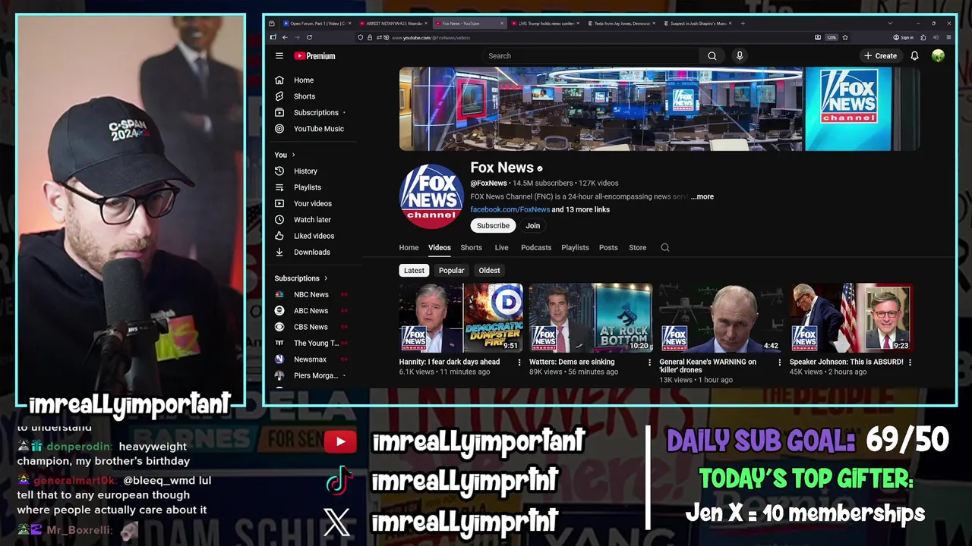Open options menu for General Keane video
This screenshot has width=972, height=546.
(x=779, y=362)
